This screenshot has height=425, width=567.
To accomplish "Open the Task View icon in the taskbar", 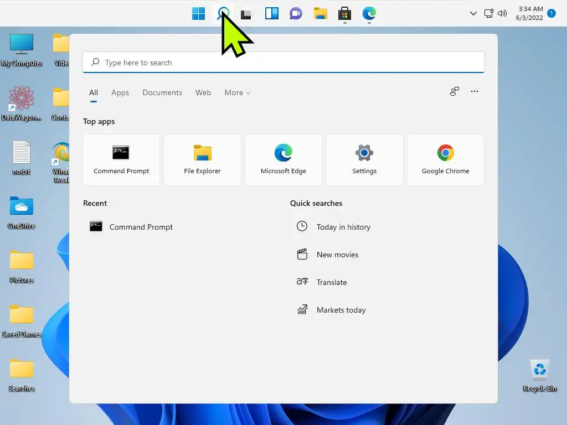I will pyautogui.click(x=246, y=14).
